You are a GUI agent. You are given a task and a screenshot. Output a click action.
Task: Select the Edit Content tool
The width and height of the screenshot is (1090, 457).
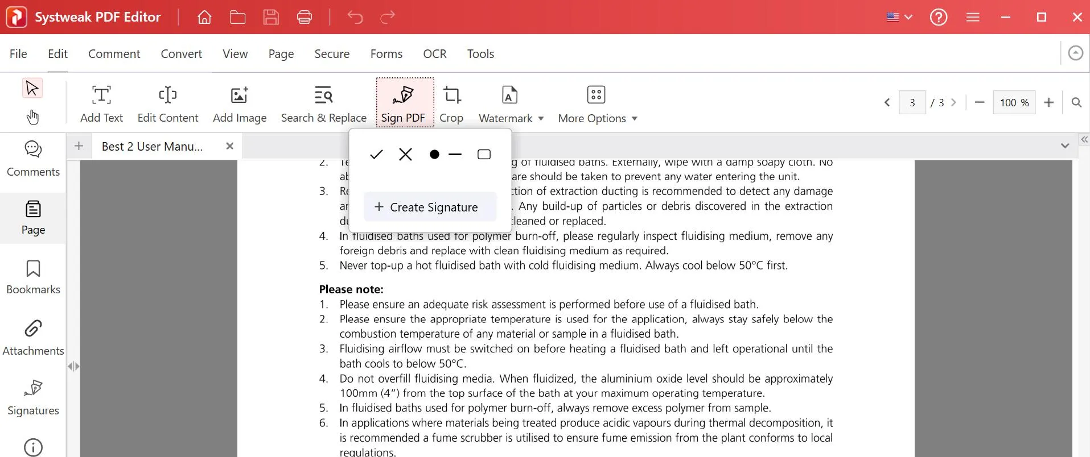168,104
